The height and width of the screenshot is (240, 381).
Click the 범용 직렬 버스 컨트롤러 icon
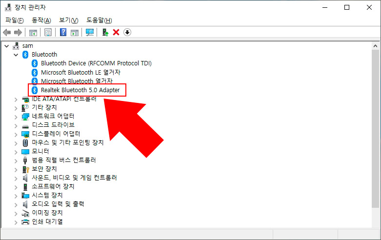25,160
